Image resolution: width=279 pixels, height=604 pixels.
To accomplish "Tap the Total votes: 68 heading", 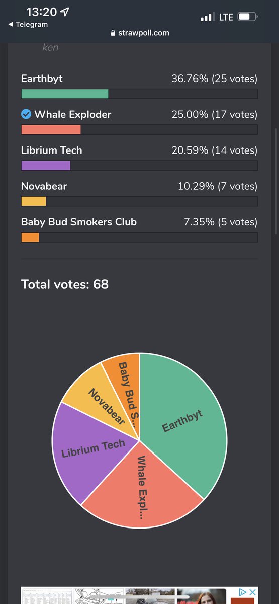I will [x=65, y=284].
